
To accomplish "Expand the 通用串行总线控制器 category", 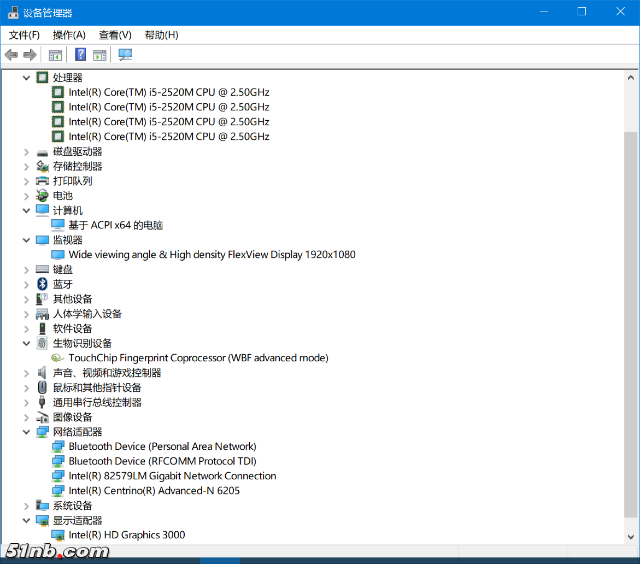I will (x=26, y=402).
